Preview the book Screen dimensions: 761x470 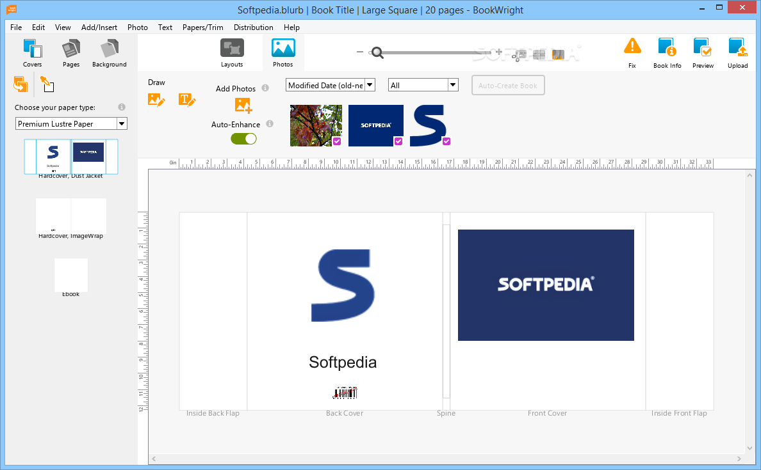(x=703, y=53)
